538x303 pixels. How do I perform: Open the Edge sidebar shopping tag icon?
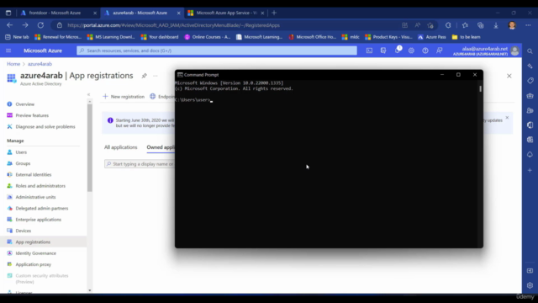(530, 81)
